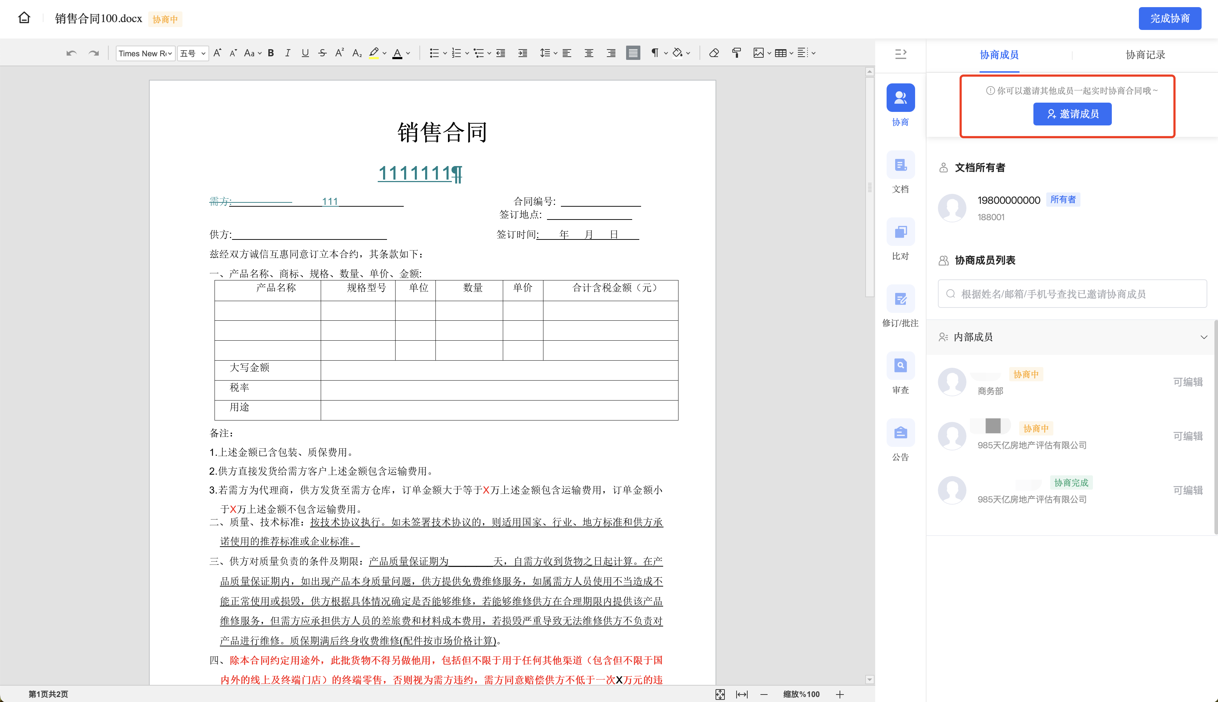Click the 邀请成员 button
This screenshot has height=702, width=1218.
click(x=1073, y=114)
